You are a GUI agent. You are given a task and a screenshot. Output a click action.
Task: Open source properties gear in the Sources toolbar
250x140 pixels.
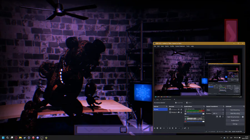pos(176,128)
